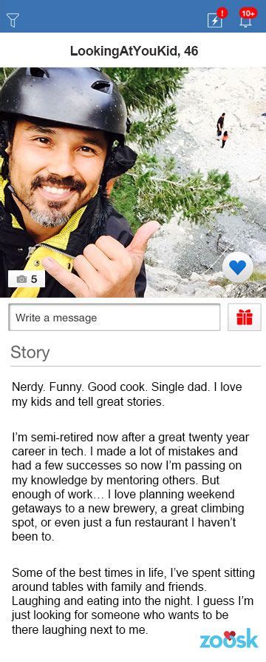Image resolution: width=266 pixels, height=662 pixels.
Task: Open LookingAtYouKid's main profile photo
Action: coord(133,182)
